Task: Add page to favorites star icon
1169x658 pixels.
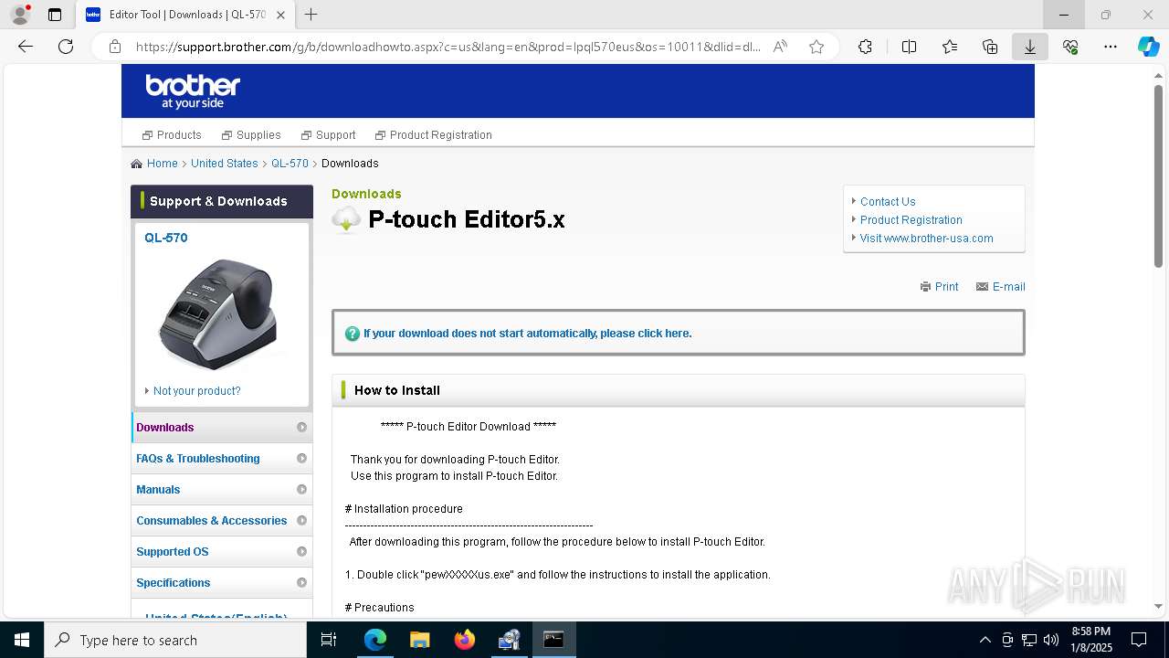Action: click(x=816, y=47)
